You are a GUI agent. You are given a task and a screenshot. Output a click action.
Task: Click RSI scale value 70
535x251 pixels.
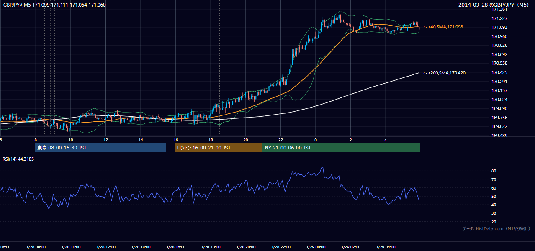point(494,179)
